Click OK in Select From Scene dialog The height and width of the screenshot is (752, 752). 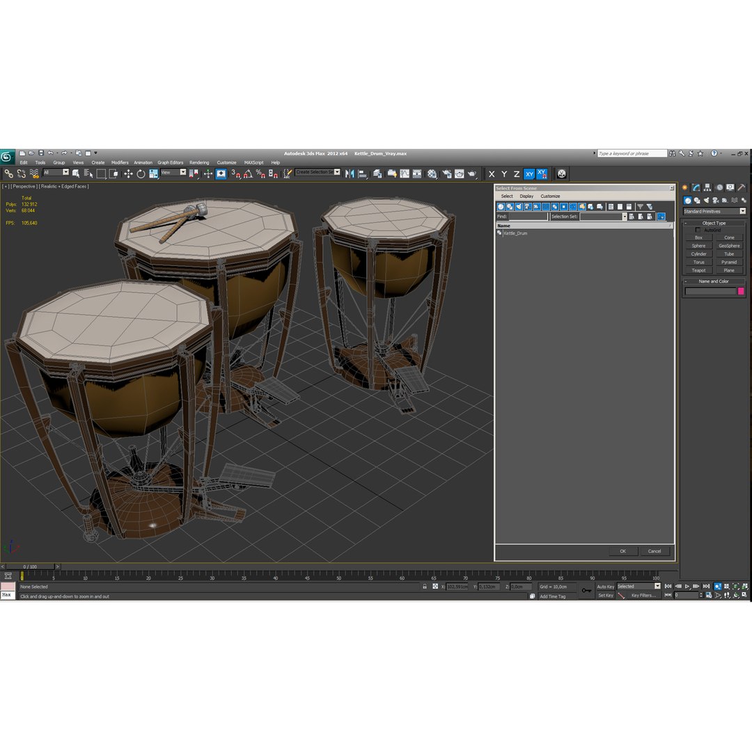tap(623, 551)
